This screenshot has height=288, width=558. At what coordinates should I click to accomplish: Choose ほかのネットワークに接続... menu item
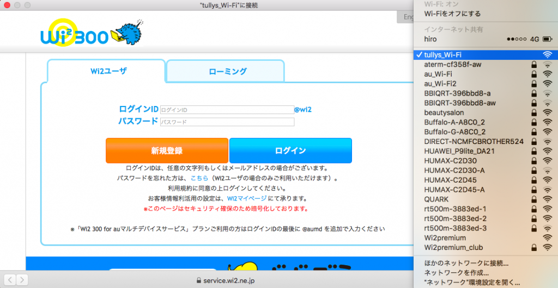point(486,264)
